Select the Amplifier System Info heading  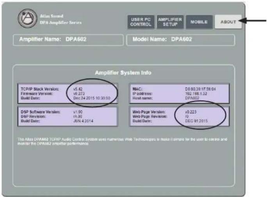coord(123,73)
